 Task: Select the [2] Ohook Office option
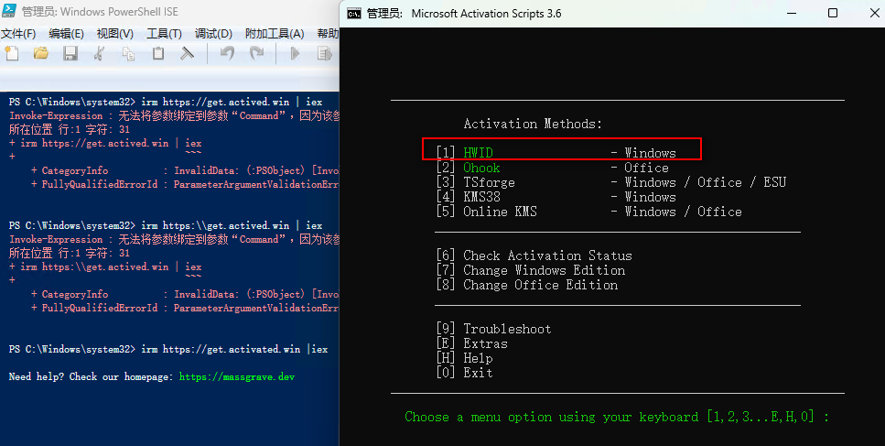[x=552, y=168]
